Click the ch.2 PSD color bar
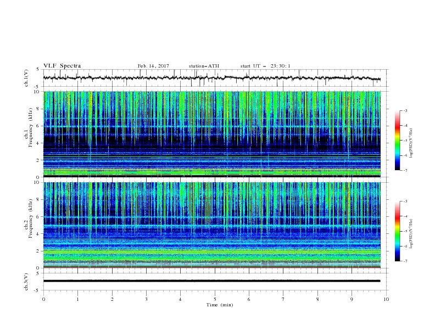This screenshot has width=435, height=336. [x=398, y=231]
